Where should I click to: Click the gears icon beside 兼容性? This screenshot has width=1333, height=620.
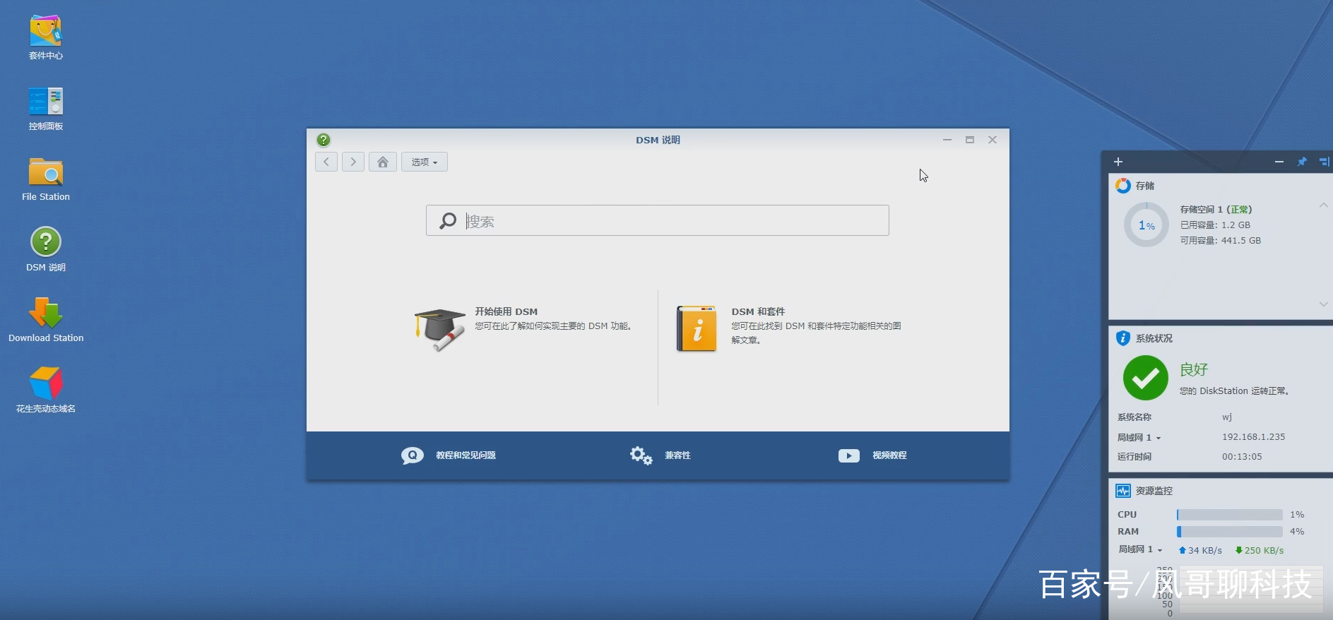[641, 455]
